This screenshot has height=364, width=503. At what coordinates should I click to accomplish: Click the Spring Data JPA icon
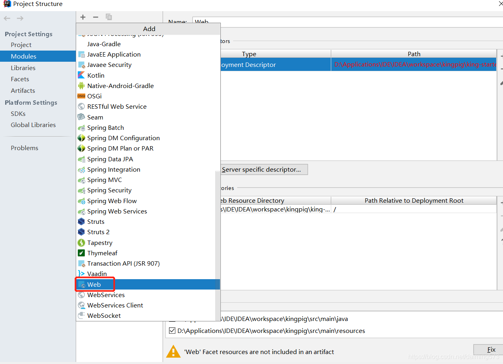coord(81,159)
